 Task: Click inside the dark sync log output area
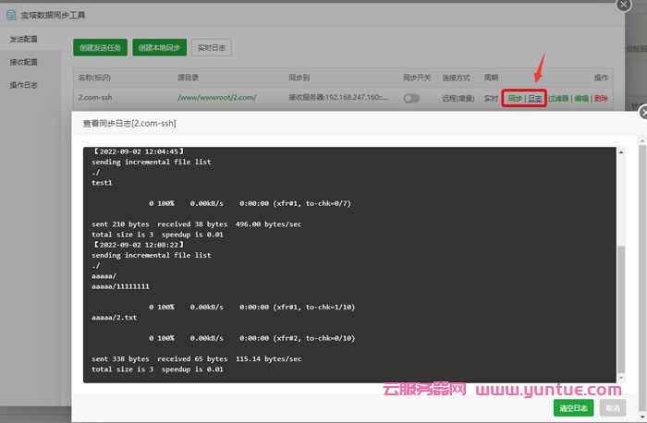coord(351,277)
